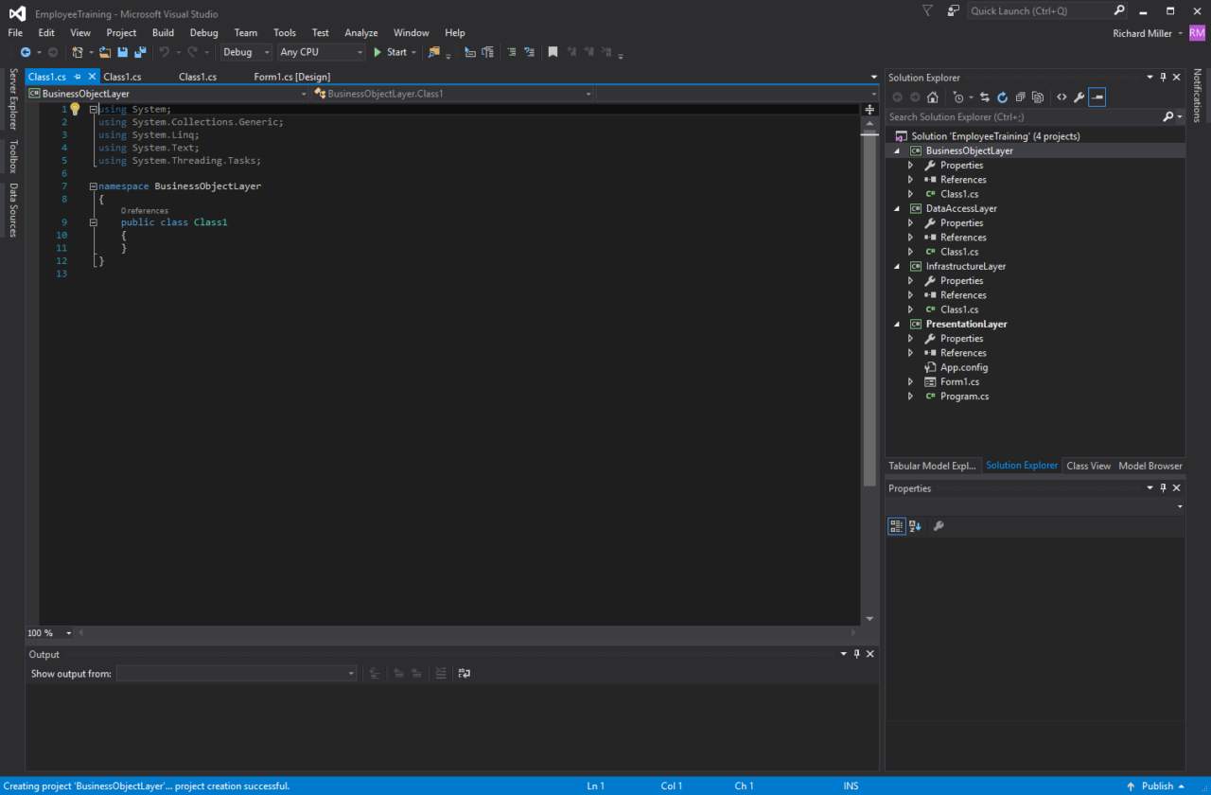Click Toggle Word Wrap icon in Output panel
The image size is (1211, 795).
(465, 673)
